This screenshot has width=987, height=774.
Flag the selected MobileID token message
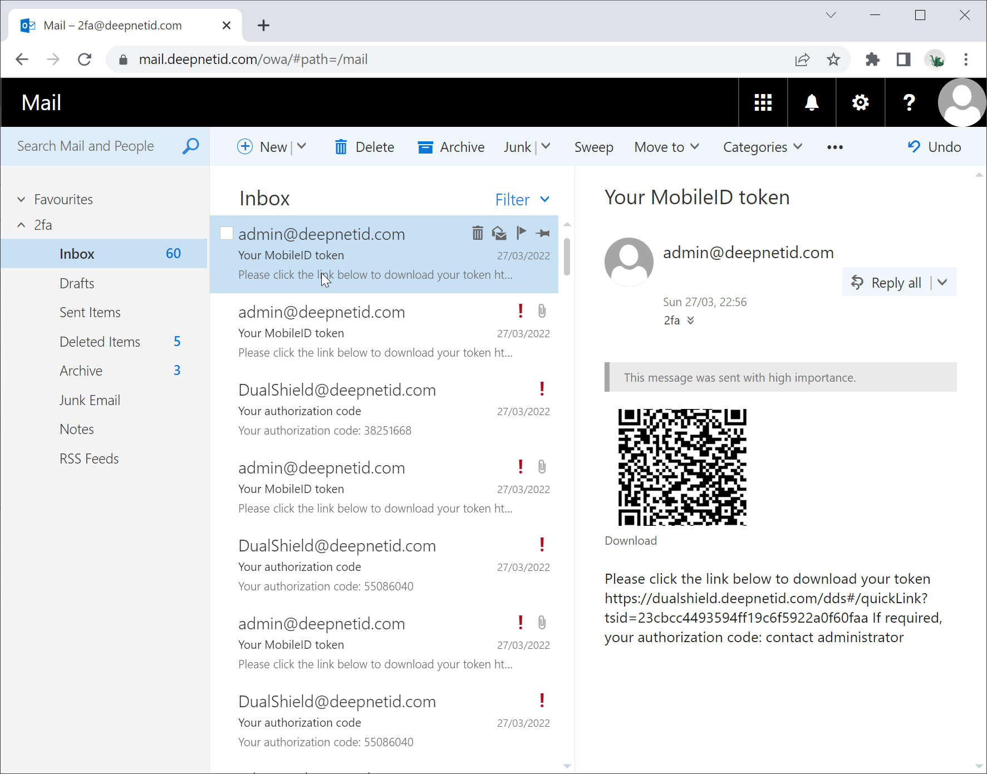(x=521, y=233)
